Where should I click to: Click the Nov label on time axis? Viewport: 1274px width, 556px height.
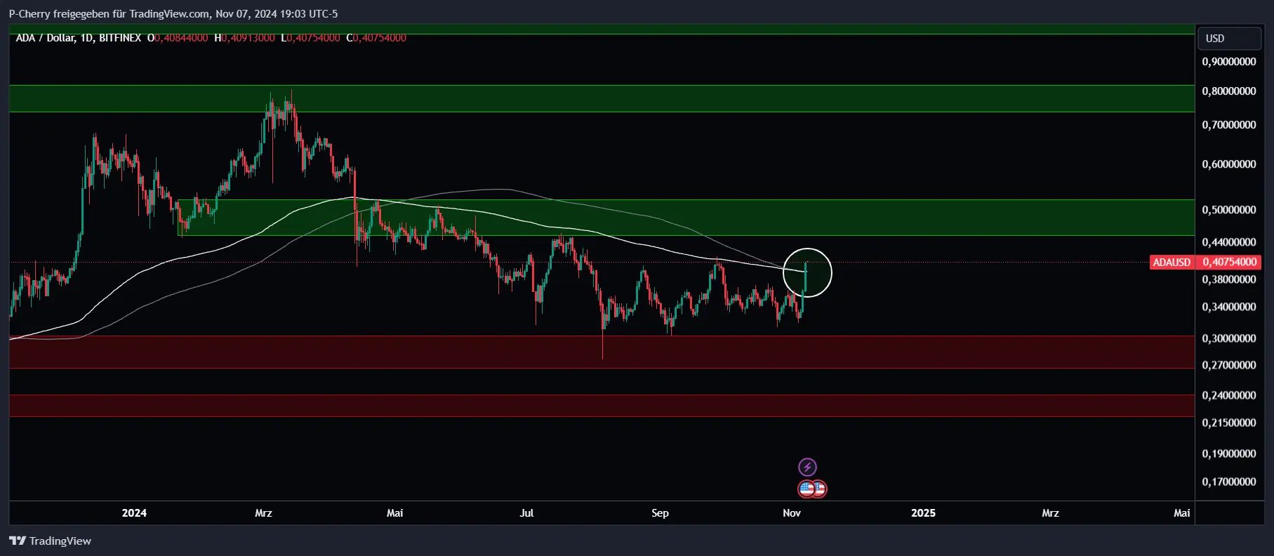[x=792, y=513]
